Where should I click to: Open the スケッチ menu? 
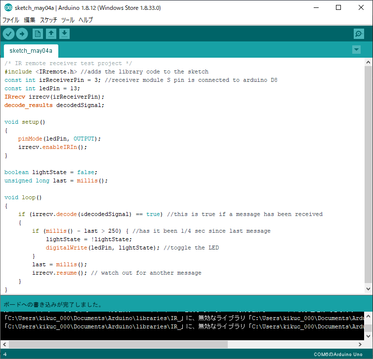[x=48, y=20]
